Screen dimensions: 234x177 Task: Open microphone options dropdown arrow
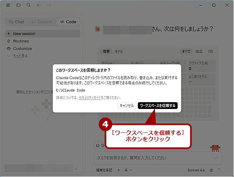coord(131,170)
